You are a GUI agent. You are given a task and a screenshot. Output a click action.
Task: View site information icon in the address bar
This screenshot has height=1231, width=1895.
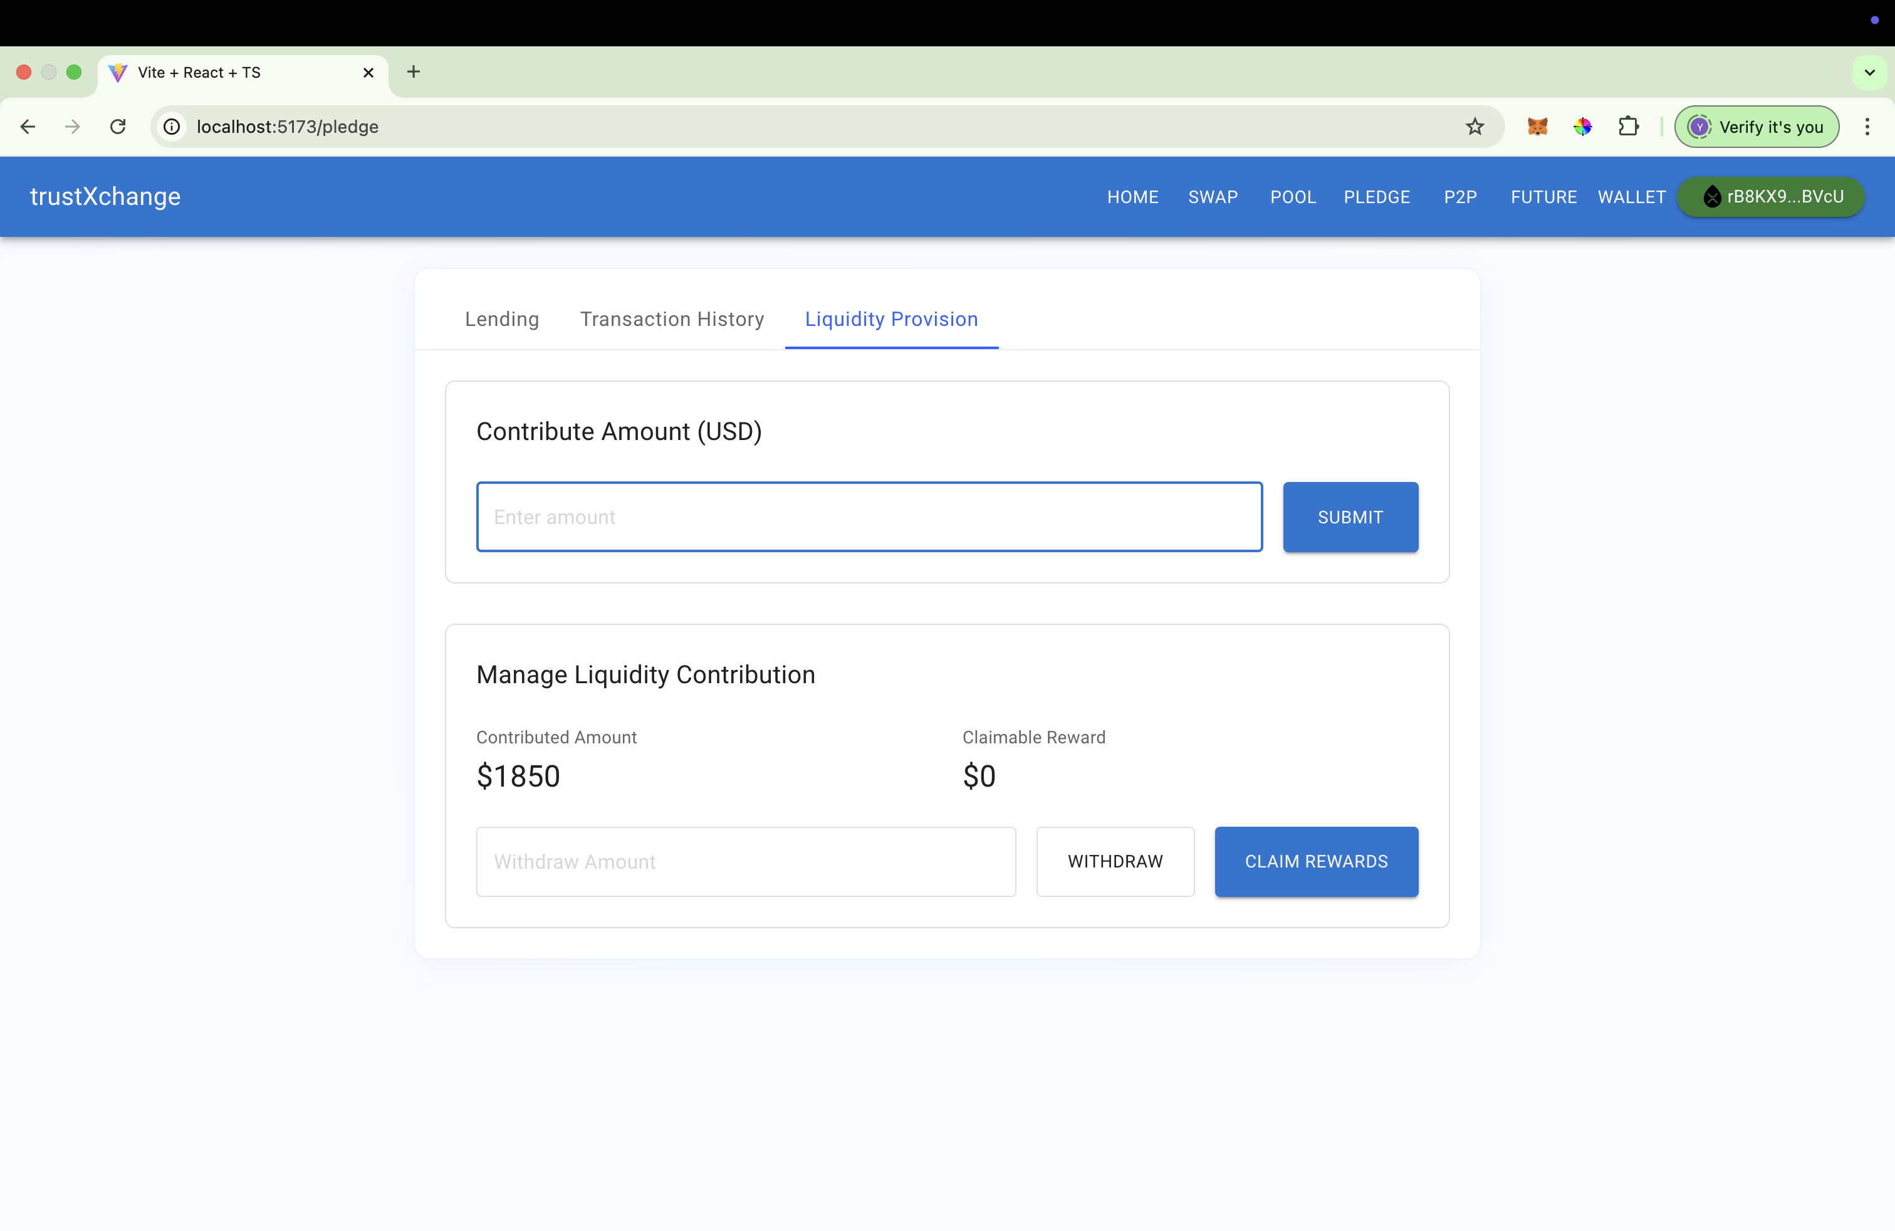[172, 127]
